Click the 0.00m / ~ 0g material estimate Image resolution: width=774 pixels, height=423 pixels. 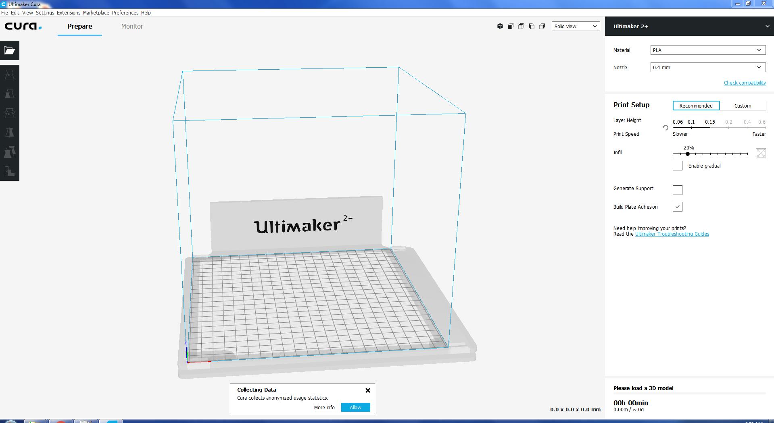click(x=628, y=410)
